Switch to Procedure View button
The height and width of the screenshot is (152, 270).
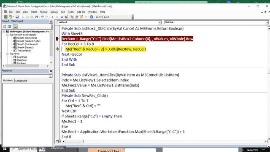pyautogui.click(x=57, y=141)
